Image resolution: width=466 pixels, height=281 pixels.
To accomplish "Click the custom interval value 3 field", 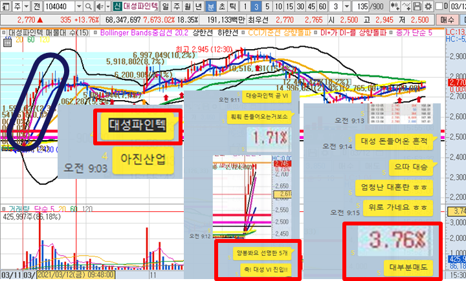I will pyautogui.click(x=336, y=6).
